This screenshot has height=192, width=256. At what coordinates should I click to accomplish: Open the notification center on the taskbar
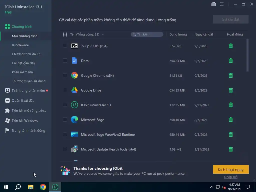pyautogui.click(x=248, y=187)
